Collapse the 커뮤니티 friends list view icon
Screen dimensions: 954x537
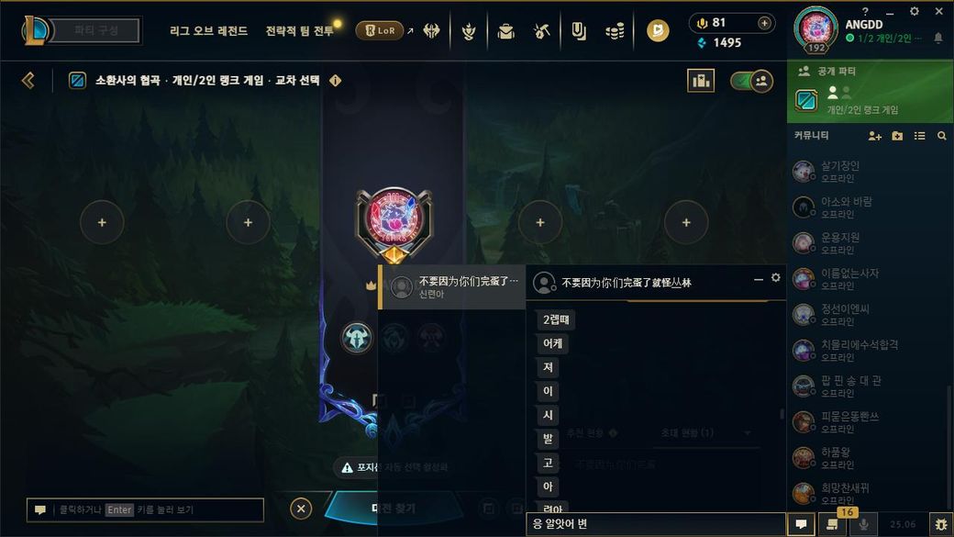tap(919, 136)
